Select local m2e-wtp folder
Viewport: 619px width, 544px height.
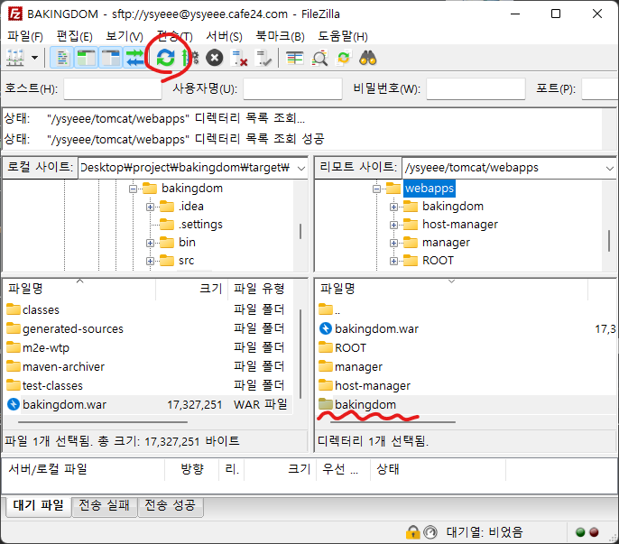pos(46,348)
